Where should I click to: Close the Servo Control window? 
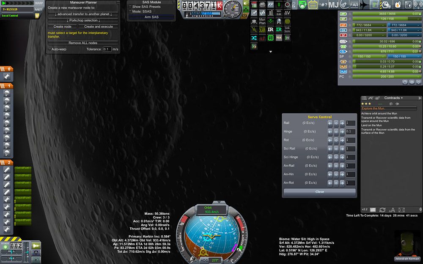point(320,192)
